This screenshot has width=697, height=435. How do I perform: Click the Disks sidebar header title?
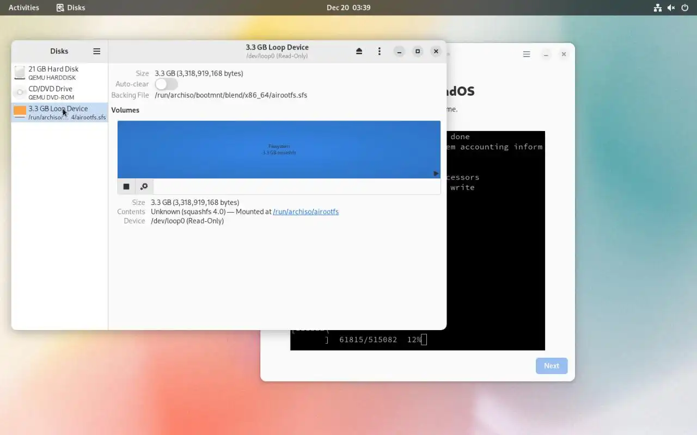pos(59,51)
